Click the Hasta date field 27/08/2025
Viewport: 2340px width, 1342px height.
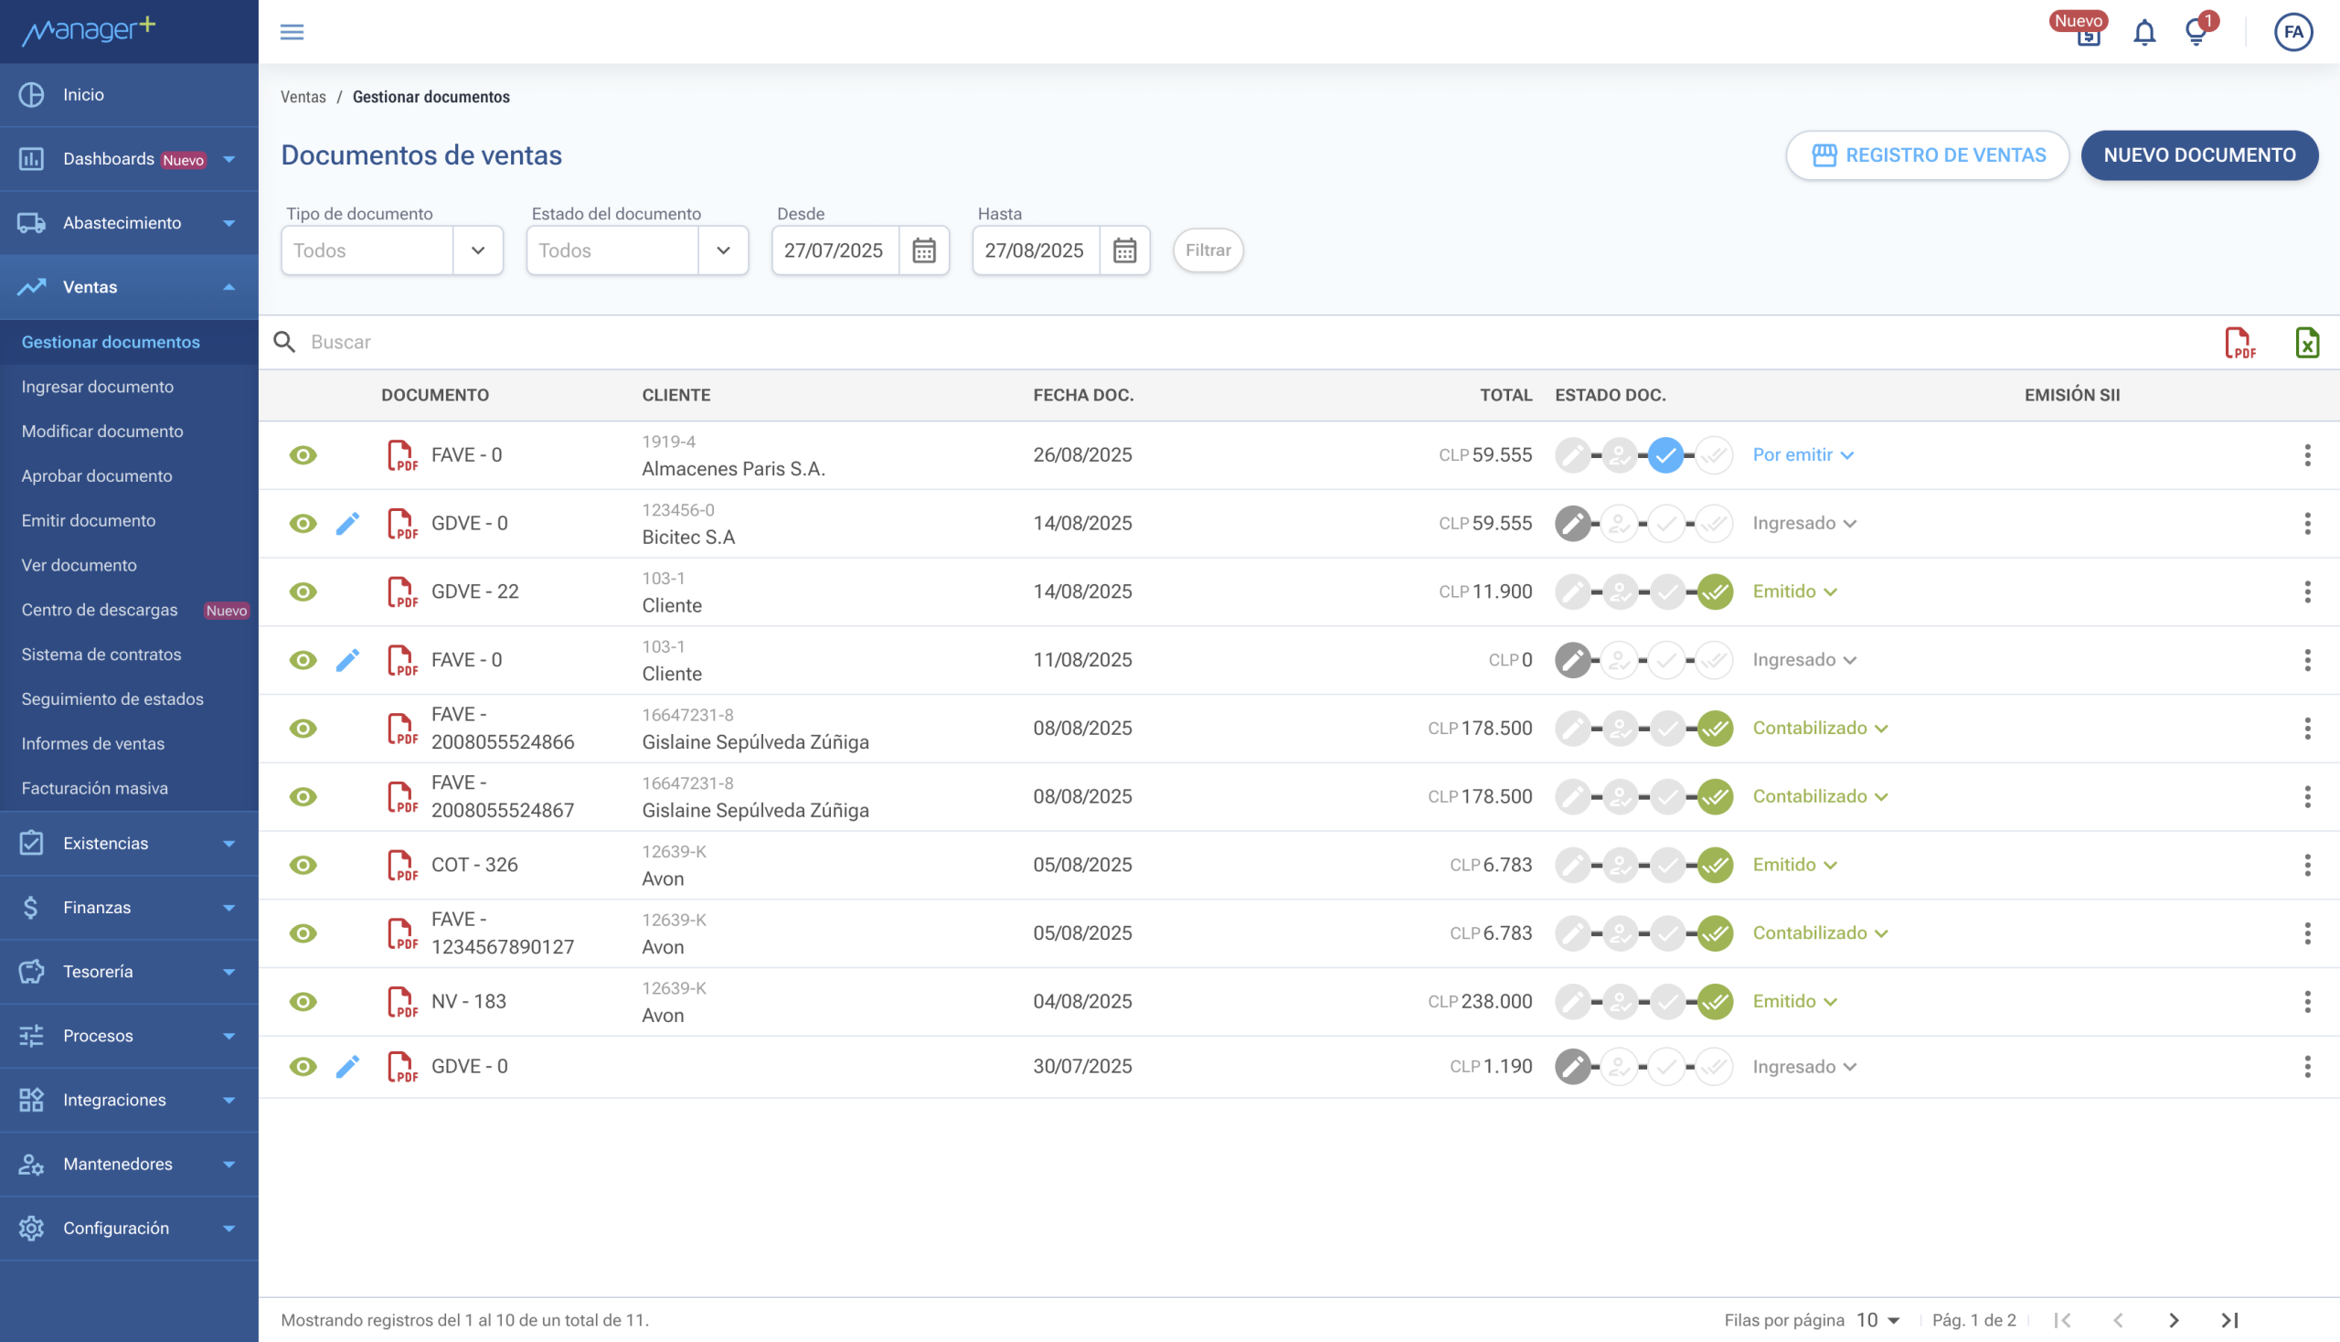(1035, 250)
